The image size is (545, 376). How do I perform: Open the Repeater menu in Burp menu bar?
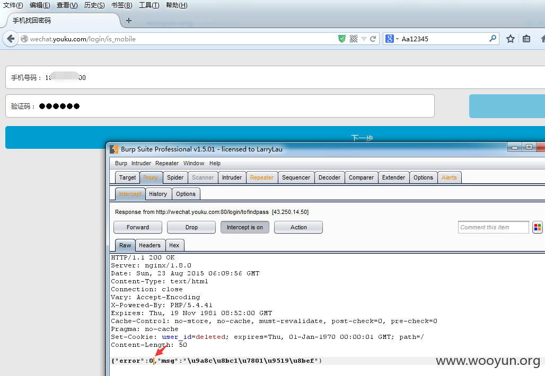click(167, 163)
